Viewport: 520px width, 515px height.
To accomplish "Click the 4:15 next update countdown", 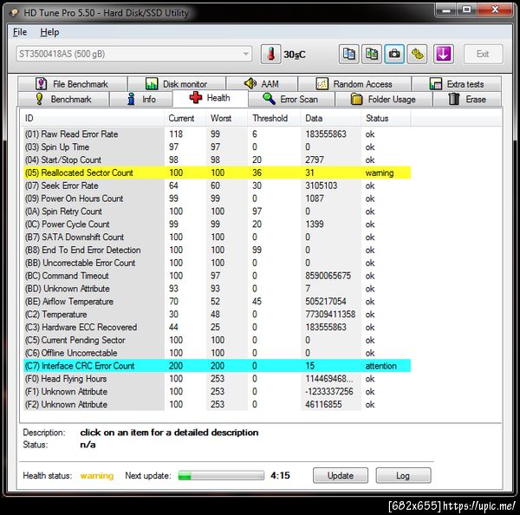I will tap(280, 475).
